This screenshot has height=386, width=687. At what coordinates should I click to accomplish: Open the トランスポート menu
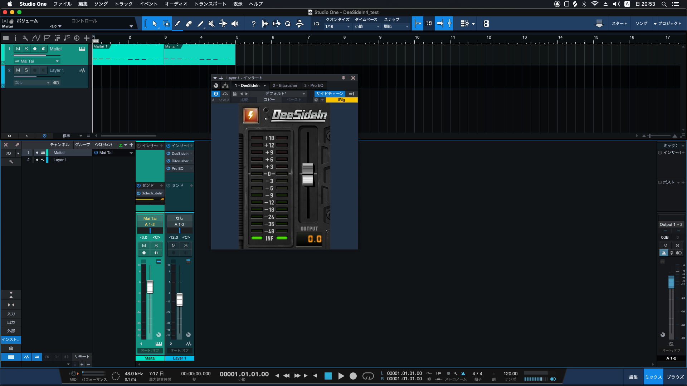coord(210,4)
